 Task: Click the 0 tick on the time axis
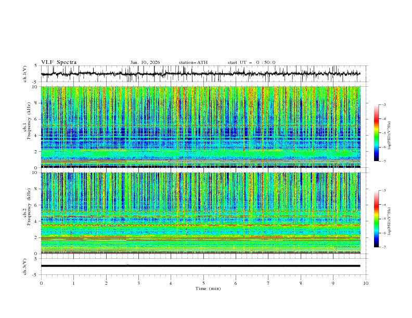41,283
